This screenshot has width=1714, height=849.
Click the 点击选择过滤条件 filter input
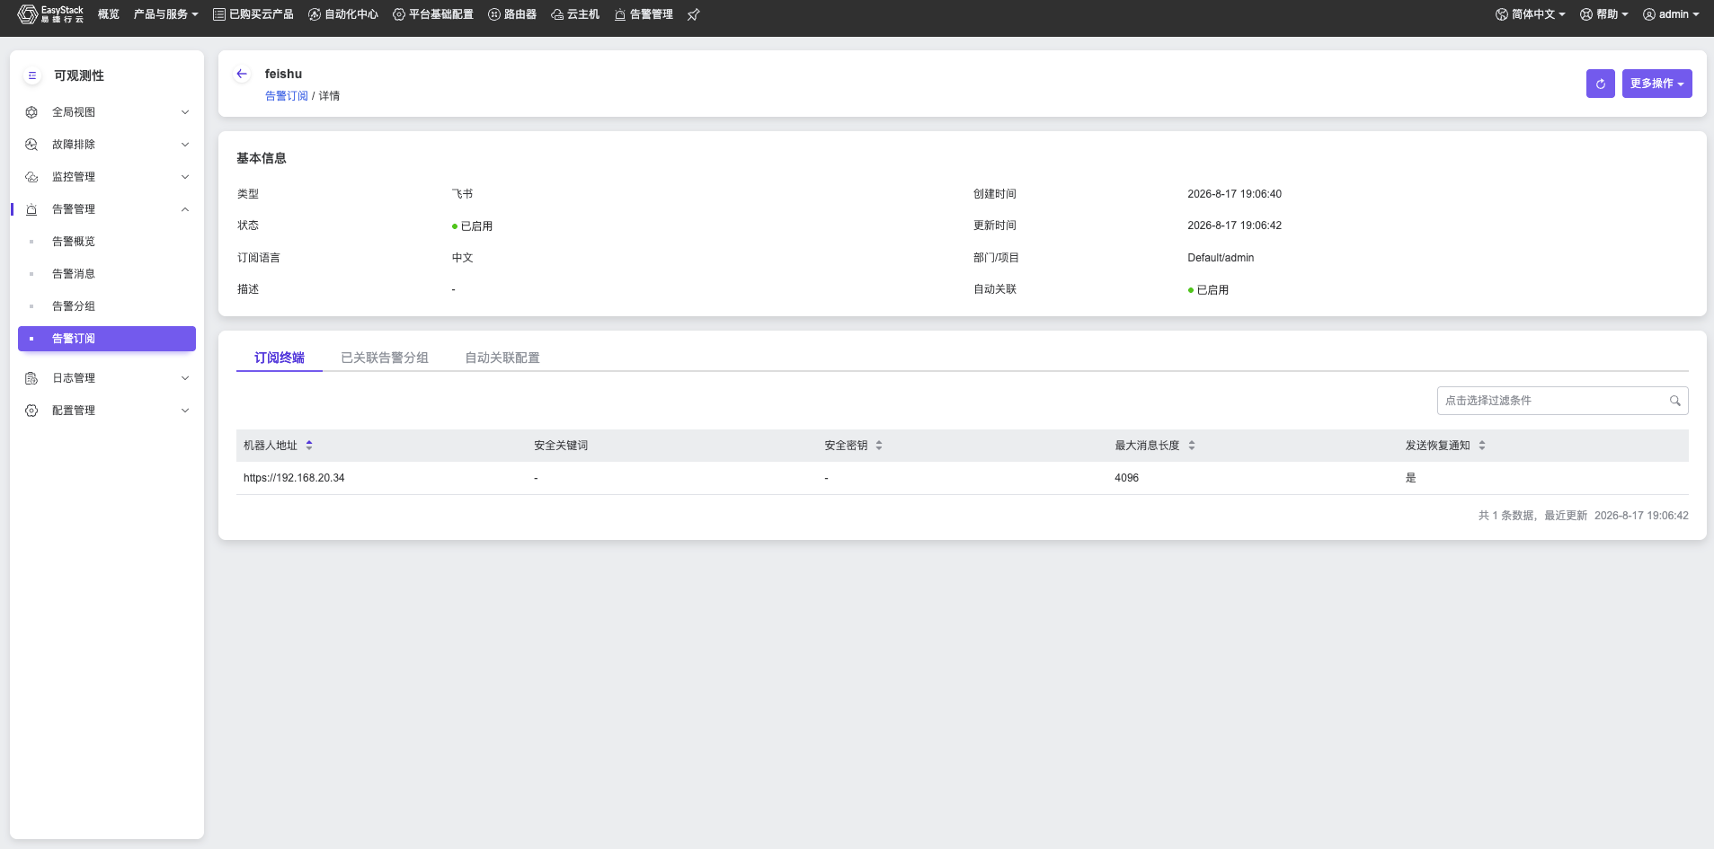click(1562, 401)
